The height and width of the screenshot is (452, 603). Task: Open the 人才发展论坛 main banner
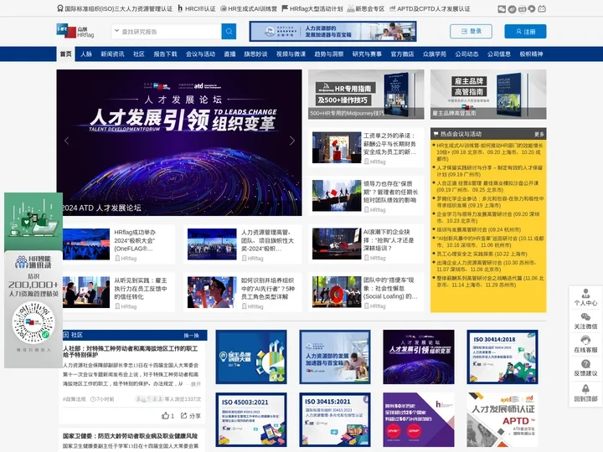point(179,142)
